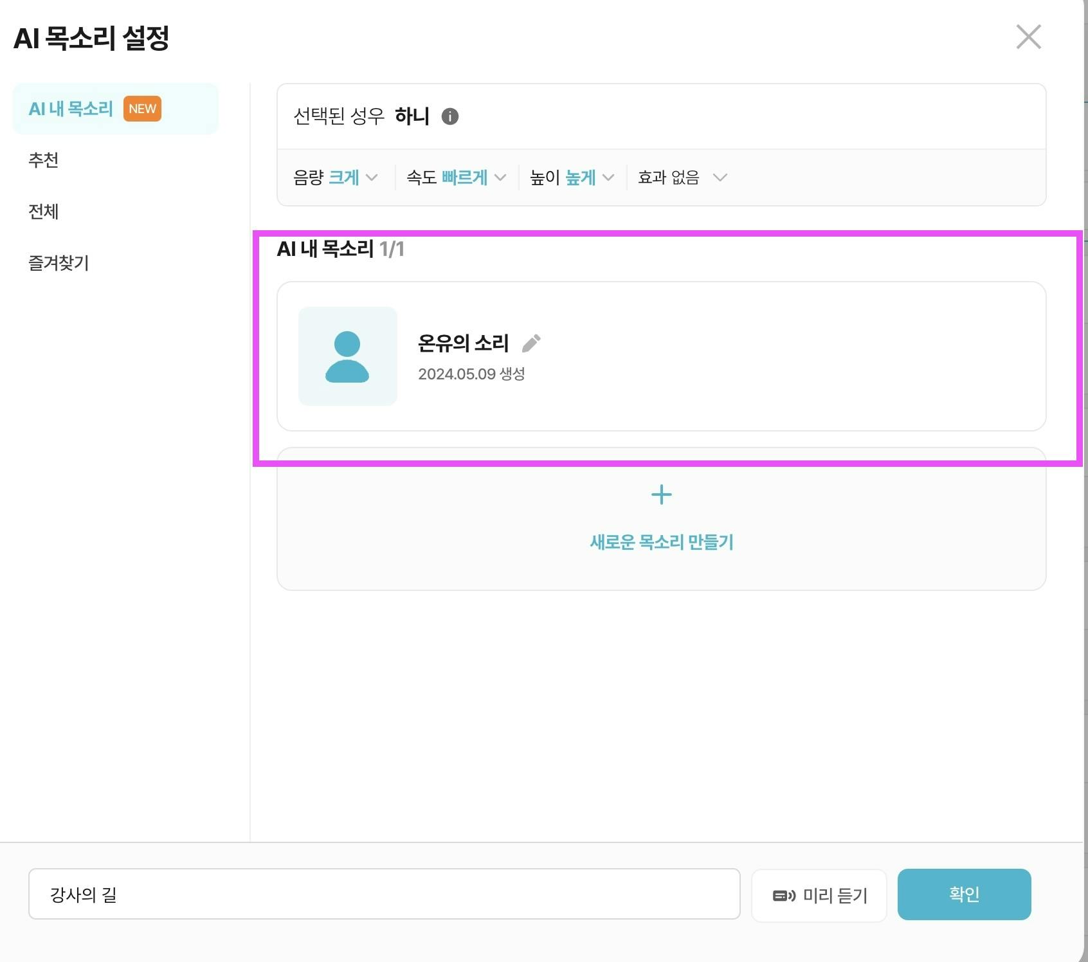Click the pencil edit icon beside 온유의 소리
The width and height of the screenshot is (1088, 962).
pyautogui.click(x=531, y=343)
